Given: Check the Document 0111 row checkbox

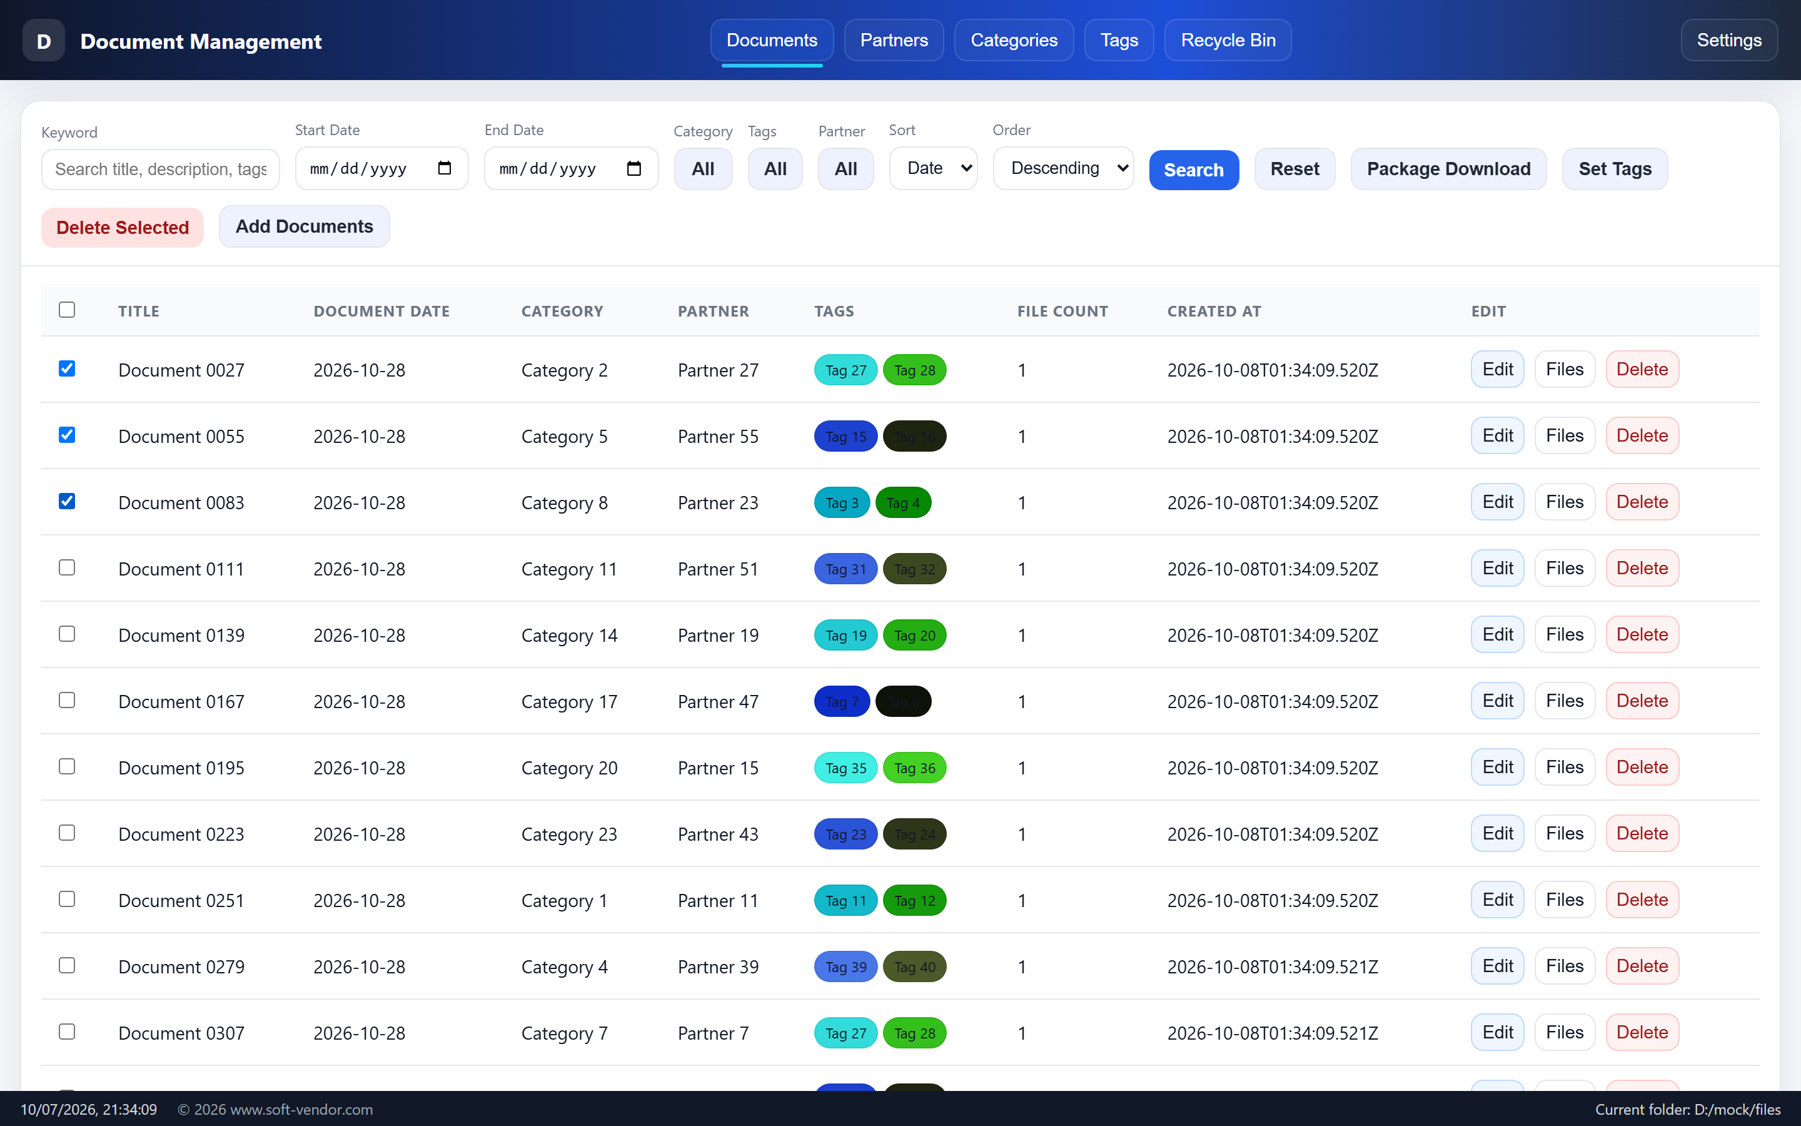Looking at the screenshot, I should 67,567.
